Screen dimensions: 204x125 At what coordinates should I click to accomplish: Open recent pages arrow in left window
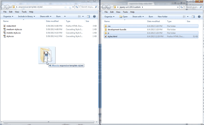pyautogui.click(x=11, y=7)
